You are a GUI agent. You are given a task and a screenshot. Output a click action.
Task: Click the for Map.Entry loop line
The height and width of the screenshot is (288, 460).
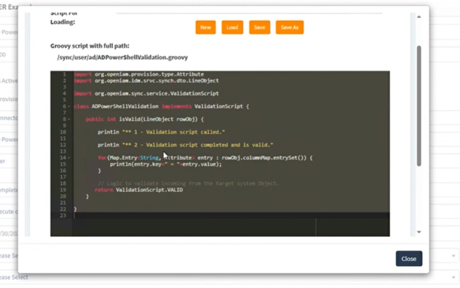[205, 158]
